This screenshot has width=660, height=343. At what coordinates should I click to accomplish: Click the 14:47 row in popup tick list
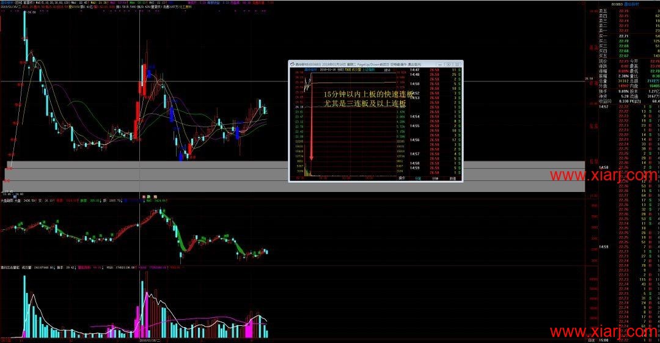[435, 70]
